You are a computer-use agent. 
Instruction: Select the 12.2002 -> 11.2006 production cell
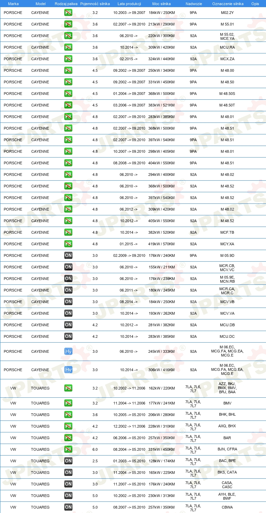[129, 426]
